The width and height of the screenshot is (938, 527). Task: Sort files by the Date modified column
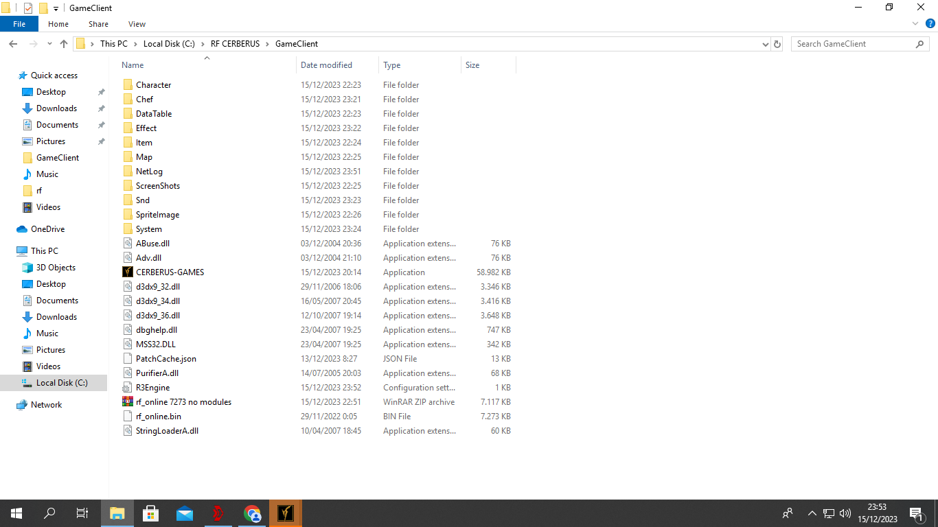click(x=326, y=65)
